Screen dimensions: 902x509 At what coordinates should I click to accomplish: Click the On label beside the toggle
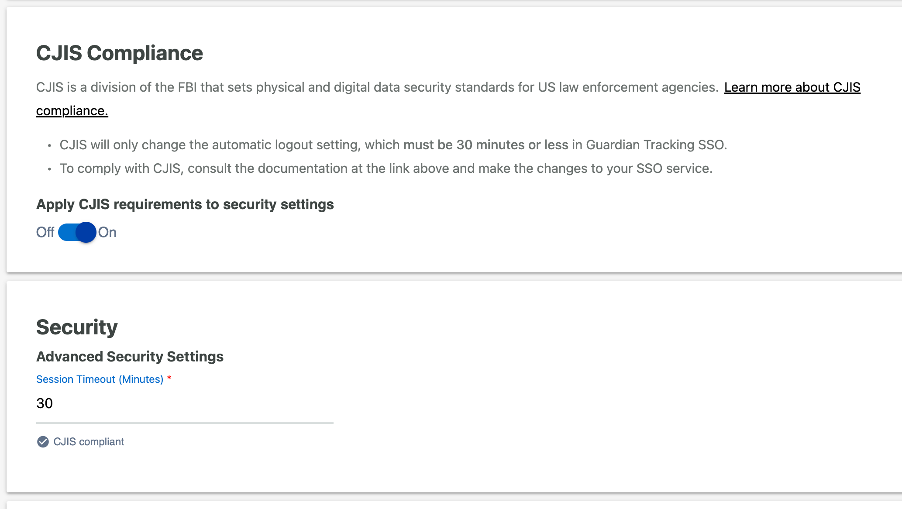tap(107, 232)
